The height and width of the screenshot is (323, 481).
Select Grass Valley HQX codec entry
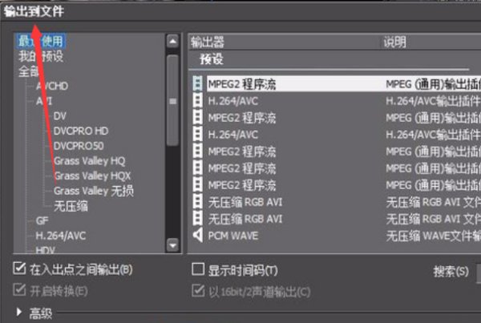coord(92,176)
